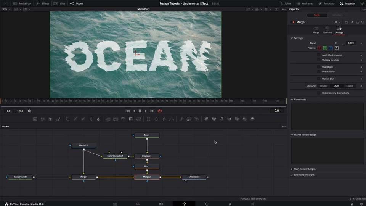
Task: Open the Media Pool panel
Action: 22,3
